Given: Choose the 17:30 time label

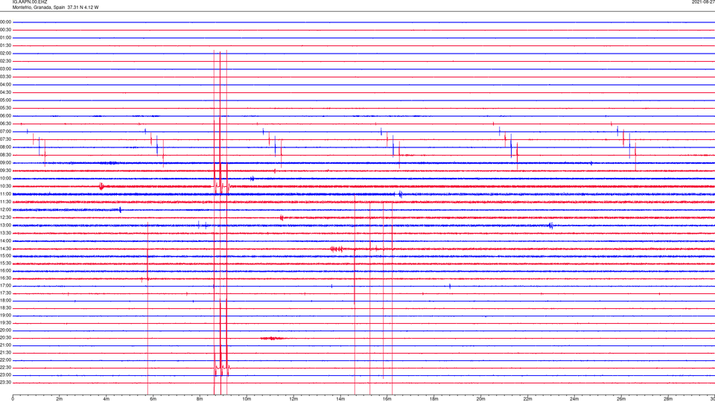Looking at the screenshot, I should (6, 293).
